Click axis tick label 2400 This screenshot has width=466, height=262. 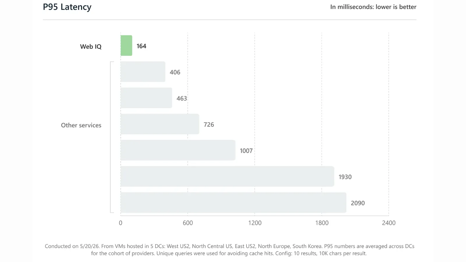(389, 223)
